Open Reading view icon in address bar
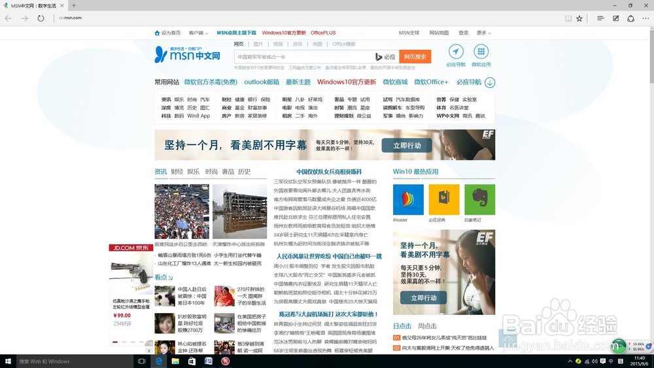 [568, 18]
